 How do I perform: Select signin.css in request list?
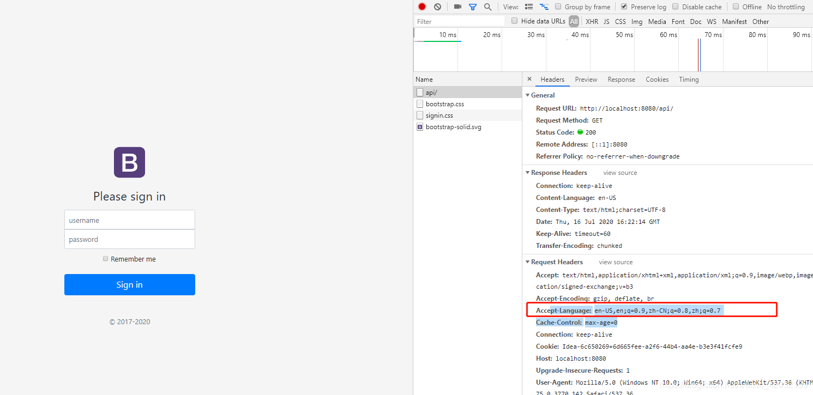[x=468, y=115]
